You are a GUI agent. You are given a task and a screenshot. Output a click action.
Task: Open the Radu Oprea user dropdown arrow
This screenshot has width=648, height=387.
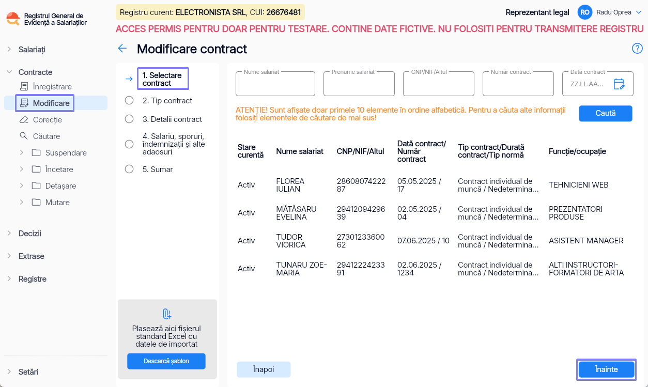click(638, 12)
